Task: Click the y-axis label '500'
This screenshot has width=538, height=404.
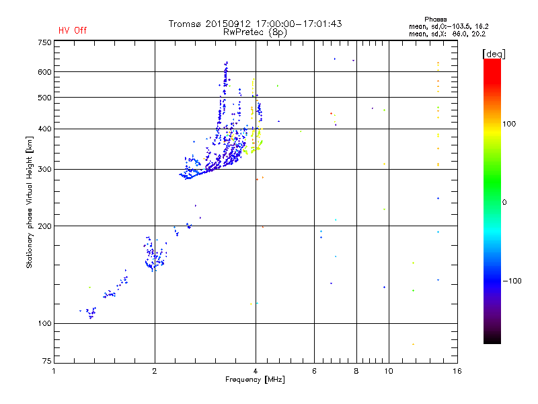Action: pyautogui.click(x=44, y=98)
